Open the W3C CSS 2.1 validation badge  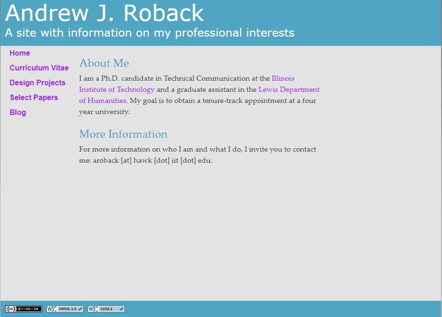(106, 309)
